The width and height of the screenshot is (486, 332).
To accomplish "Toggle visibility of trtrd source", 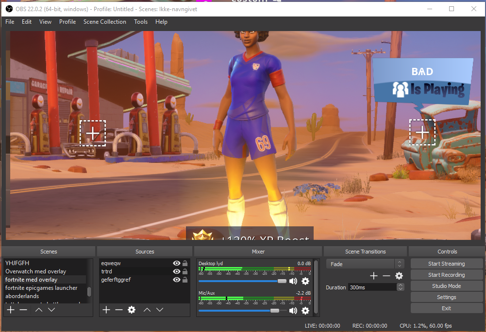I will coord(177,271).
